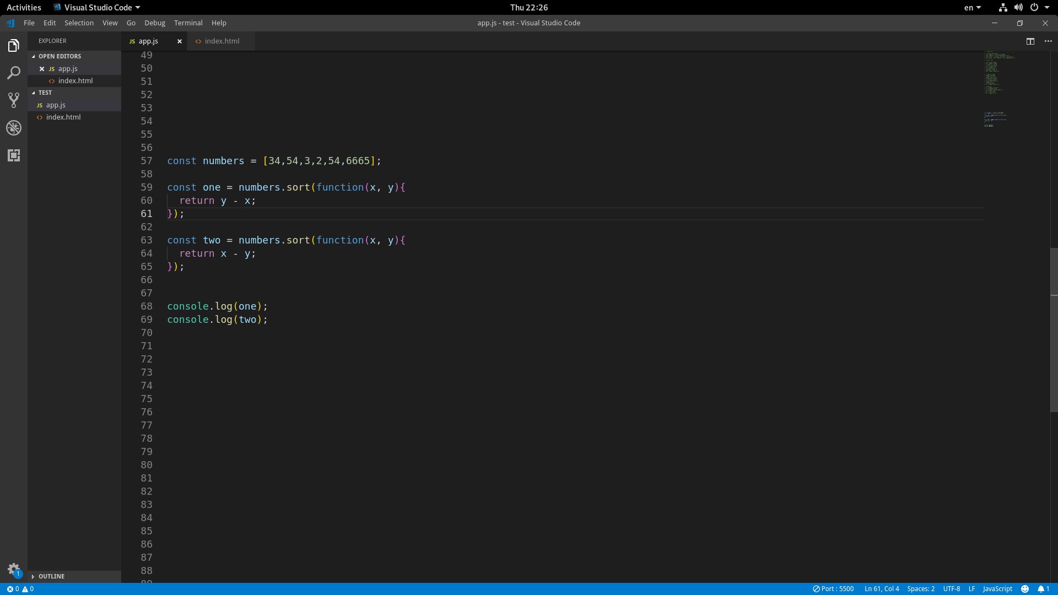Screen dimensions: 1058x595
Task: Collapse the Open Editors section
Action: tap(60, 56)
